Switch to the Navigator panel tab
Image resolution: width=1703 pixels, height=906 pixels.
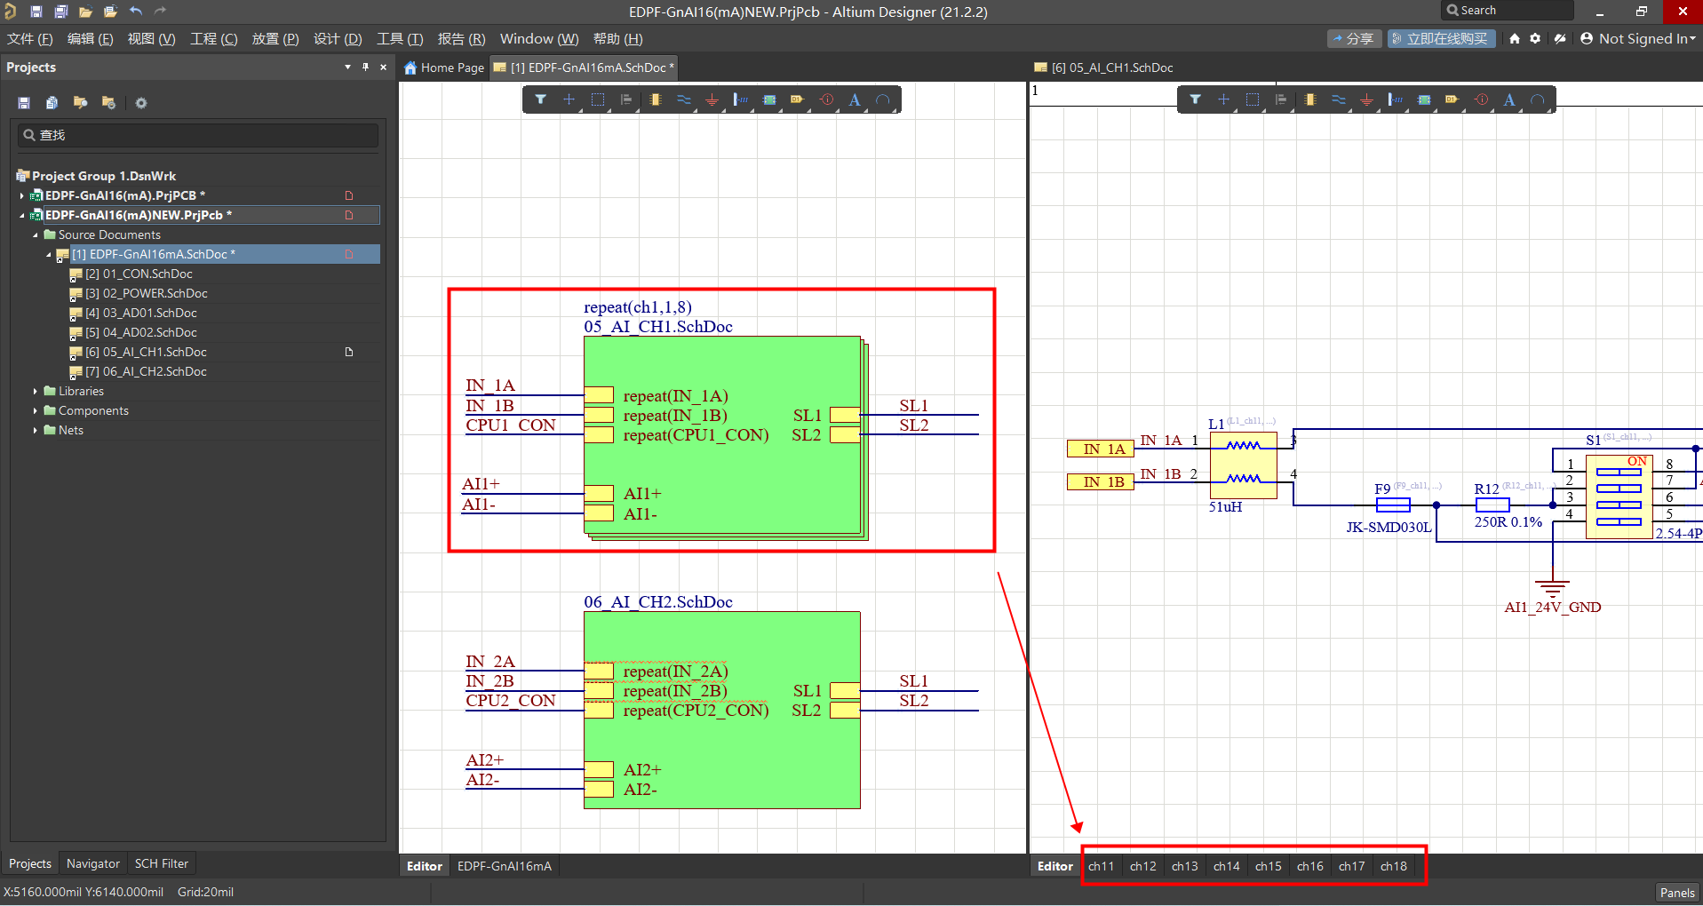(92, 863)
